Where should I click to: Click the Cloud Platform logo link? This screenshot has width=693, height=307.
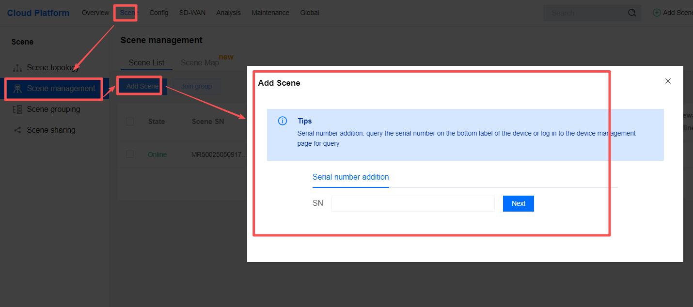pyautogui.click(x=38, y=13)
